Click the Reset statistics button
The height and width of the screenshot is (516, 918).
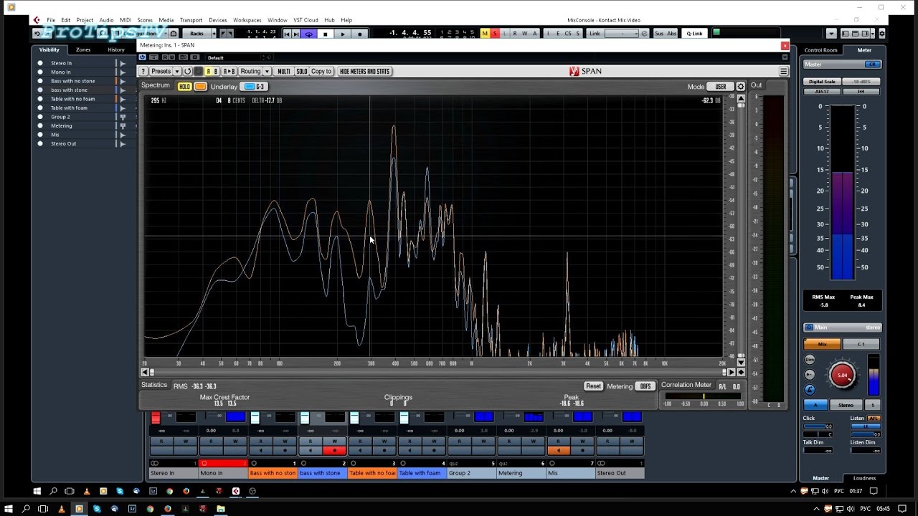click(593, 386)
